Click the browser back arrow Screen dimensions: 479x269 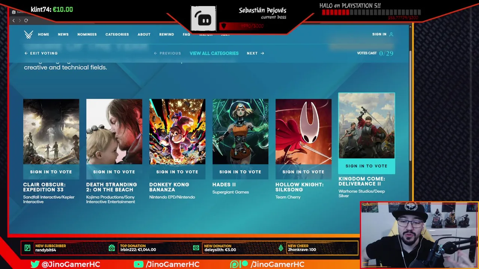14,20
